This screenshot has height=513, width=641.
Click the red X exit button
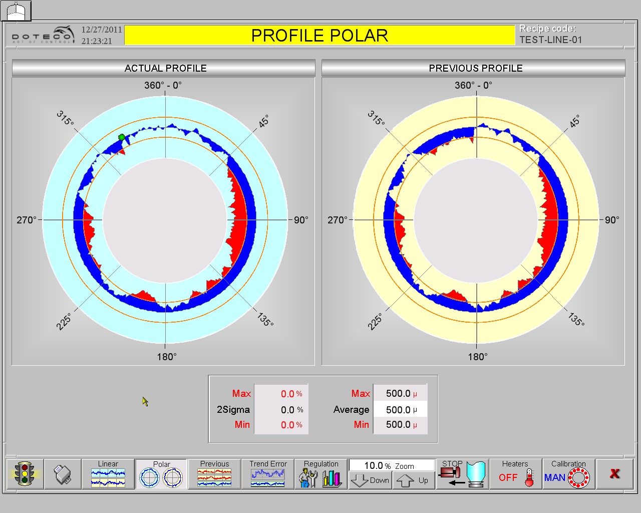pyautogui.click(x=615, y=474)
